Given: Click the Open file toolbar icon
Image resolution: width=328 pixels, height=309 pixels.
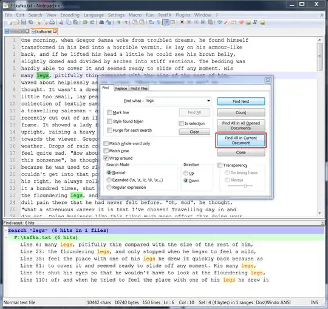Looking at the screenshot, I should tap(17, 22).
